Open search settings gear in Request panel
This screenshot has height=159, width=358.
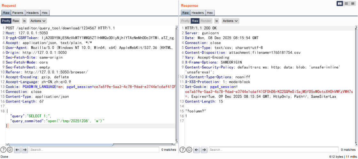point(10,149)
